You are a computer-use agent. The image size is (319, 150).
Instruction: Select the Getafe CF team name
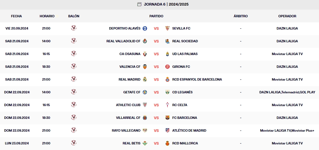pyautogui.click(x=132, y=92)
